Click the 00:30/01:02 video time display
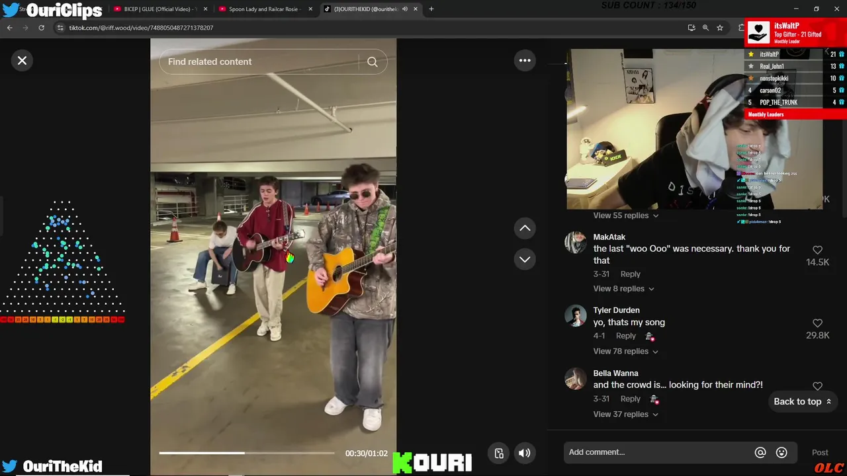Image resolution: width=847 pixels, height=476 pixels. point(366,454)
